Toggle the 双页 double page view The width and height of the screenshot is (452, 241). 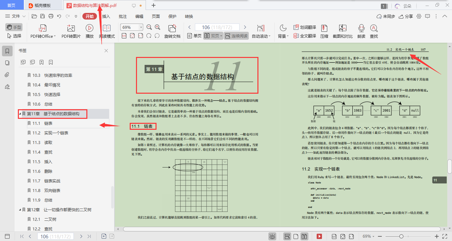tap(213, 36)
